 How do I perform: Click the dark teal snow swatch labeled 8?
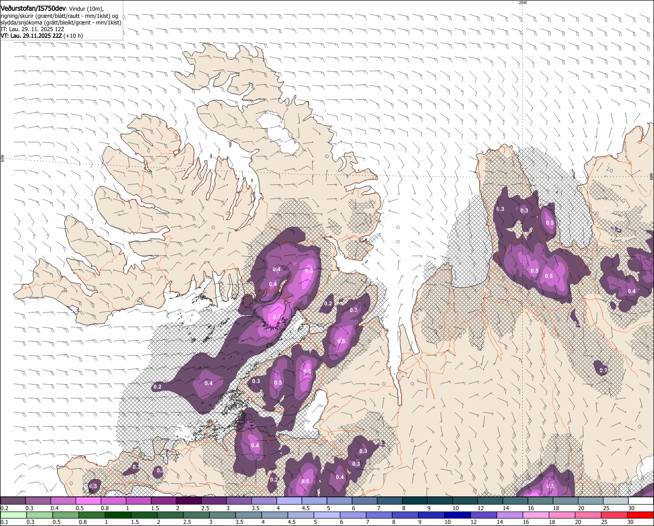click(414, 500)
